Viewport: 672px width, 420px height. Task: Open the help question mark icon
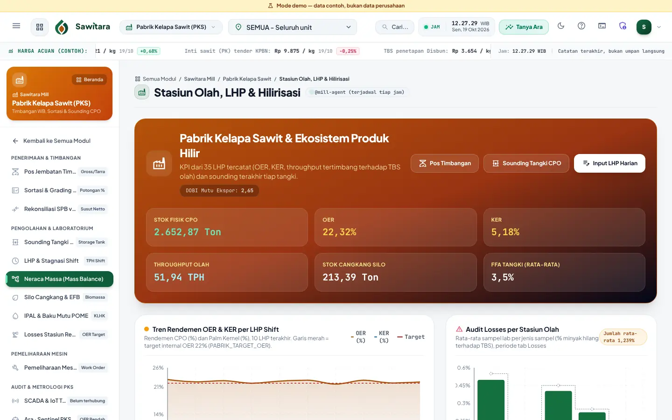(581, 26)
